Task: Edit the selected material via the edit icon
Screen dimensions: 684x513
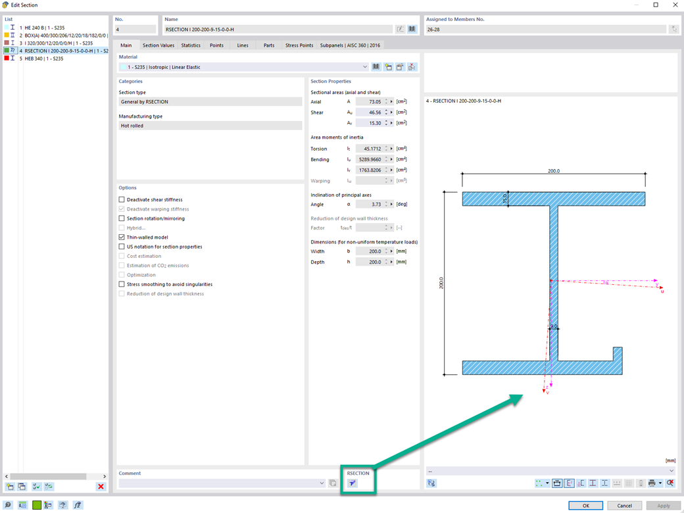Action: [399, 66]
